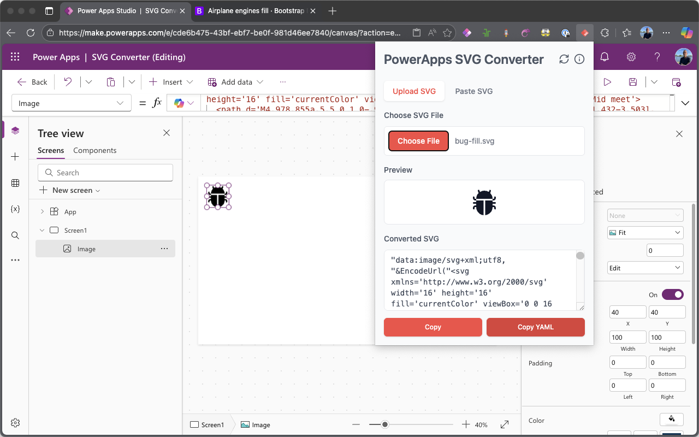This screenshot has width=699, height=437.
Task: Open Tree view layers icon in left rail
Action: coord(15,130)
